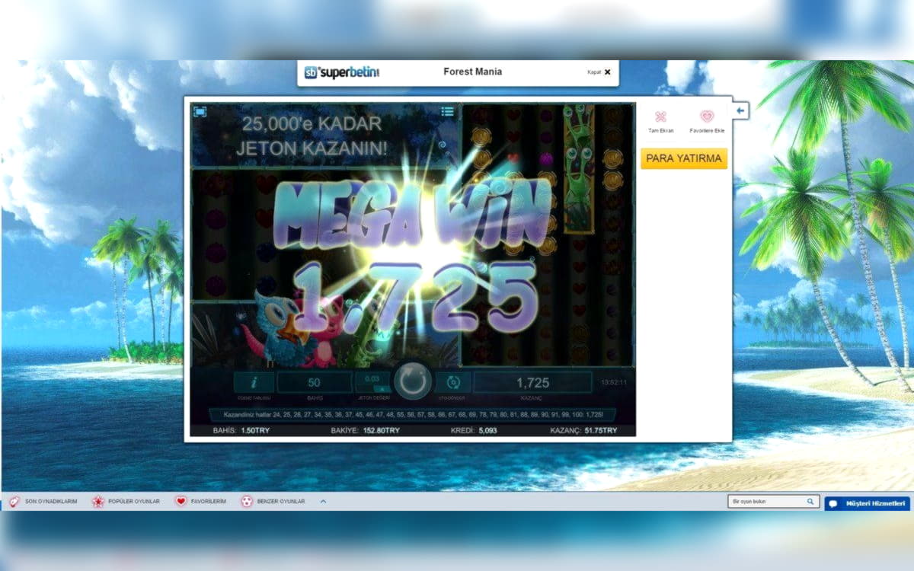Image resolution: width=914 pixels, height=571 pixels.
Task: Click the KAZANÇ display showing 1,725
Action: click(533, 382)
